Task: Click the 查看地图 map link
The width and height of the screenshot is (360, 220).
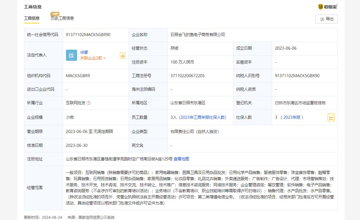Action: [181, 159]
